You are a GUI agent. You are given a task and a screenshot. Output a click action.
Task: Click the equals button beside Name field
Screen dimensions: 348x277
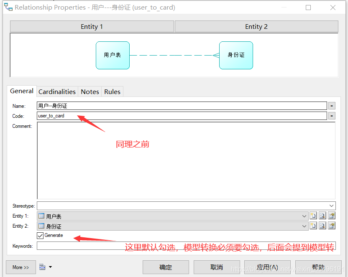pyautogui.click(x=332, y=106)
